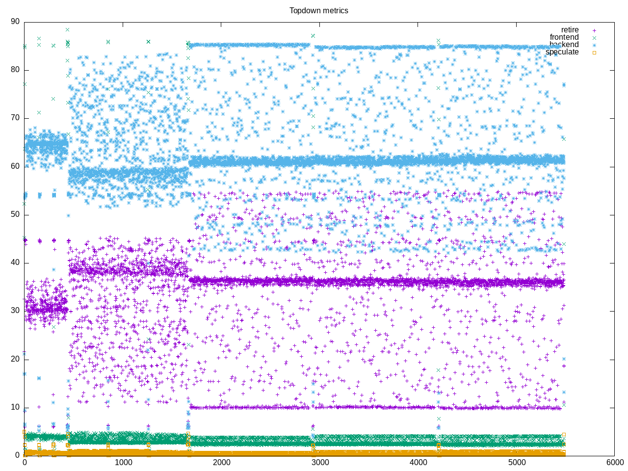Screen dimensions: 628x471
Task: Click the green x marker beside frontend
Action: [x=594, y=38]
